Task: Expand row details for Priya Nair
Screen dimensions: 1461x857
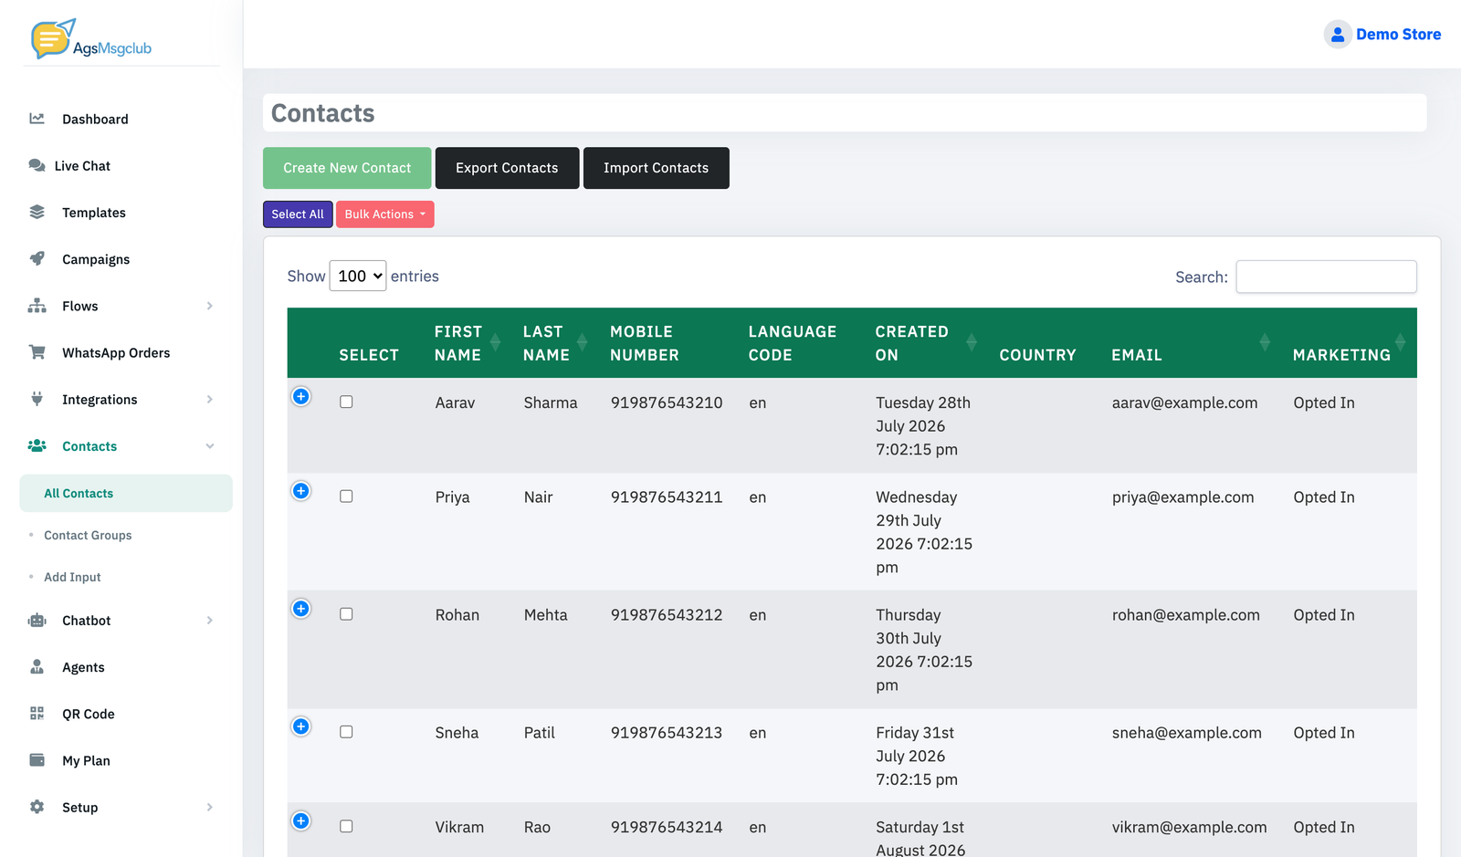Action: tap(301, 491)
